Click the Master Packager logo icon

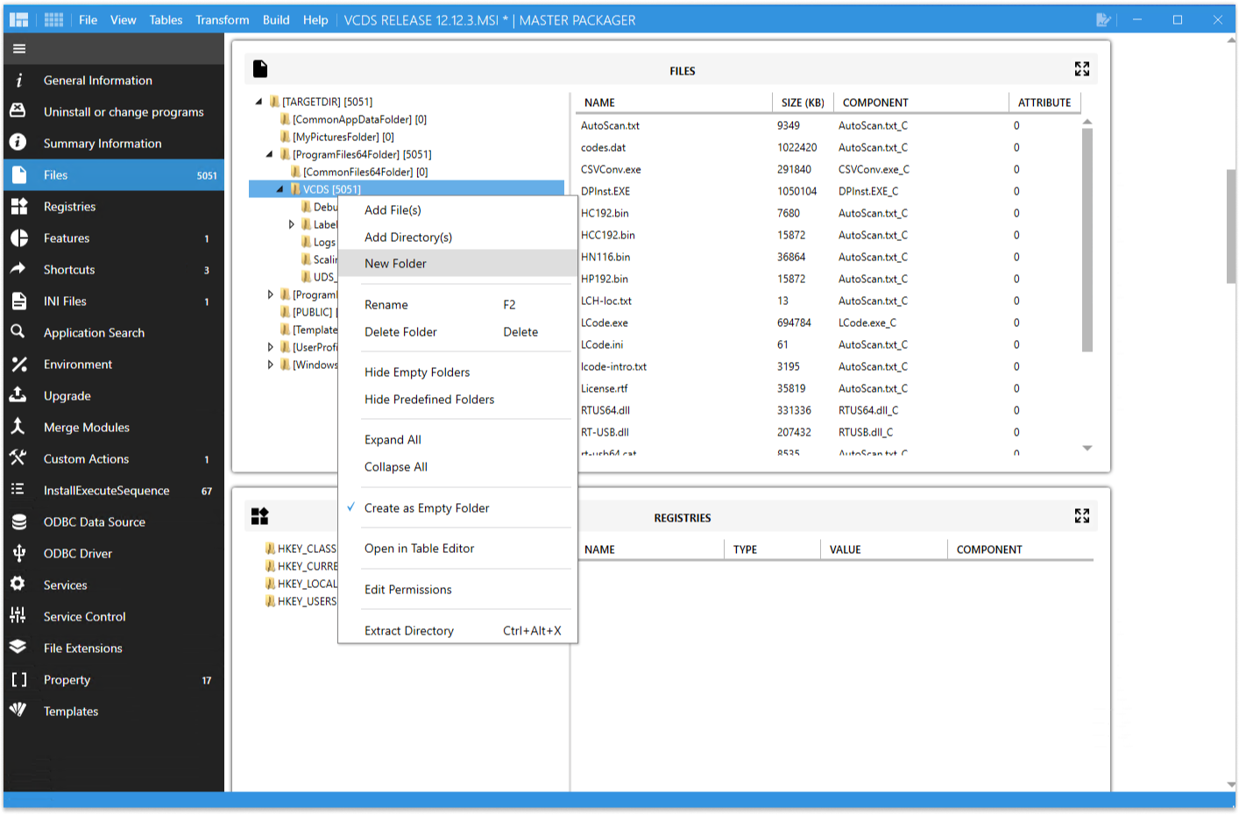19,19
